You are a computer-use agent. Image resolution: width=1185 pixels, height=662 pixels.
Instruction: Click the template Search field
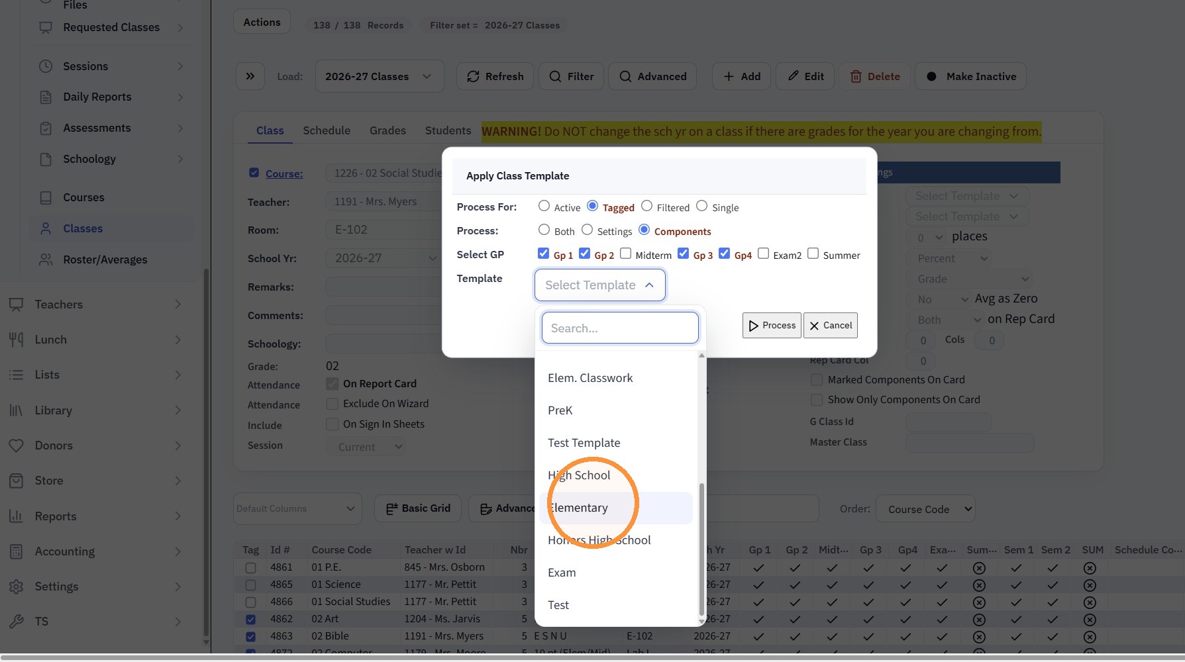pos(620,328)
